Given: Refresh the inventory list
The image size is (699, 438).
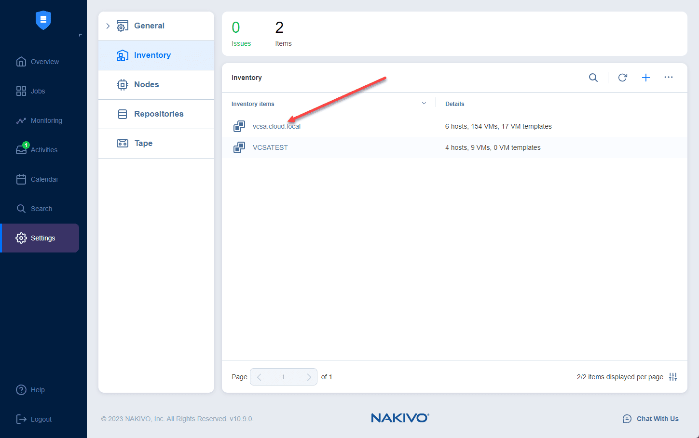Looking at the screenshot, I should (x=623, y=78).
